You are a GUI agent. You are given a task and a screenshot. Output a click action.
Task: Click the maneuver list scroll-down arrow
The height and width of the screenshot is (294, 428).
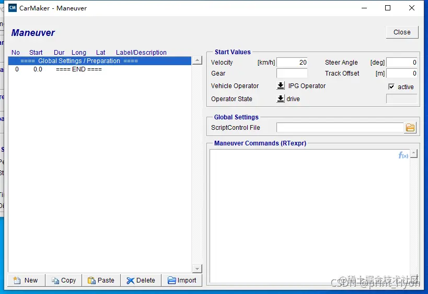point(197,268)
